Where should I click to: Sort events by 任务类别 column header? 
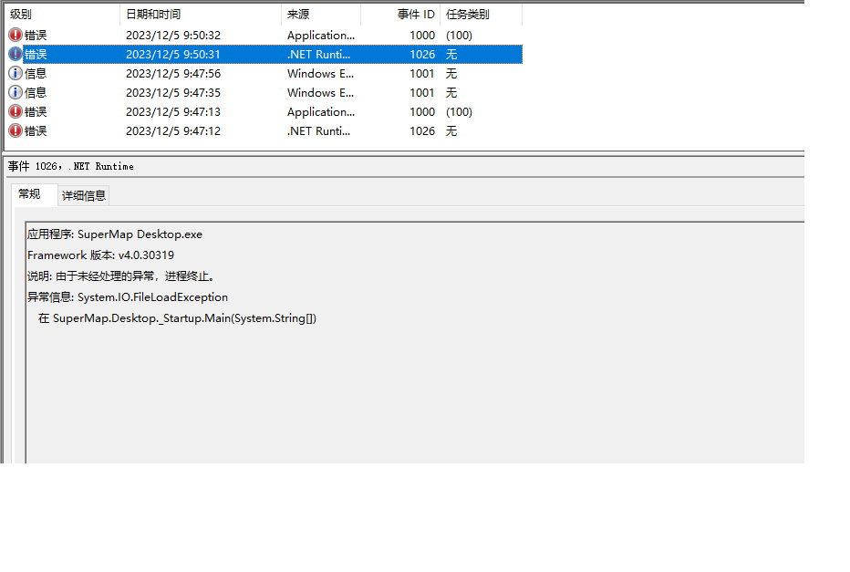482,15
